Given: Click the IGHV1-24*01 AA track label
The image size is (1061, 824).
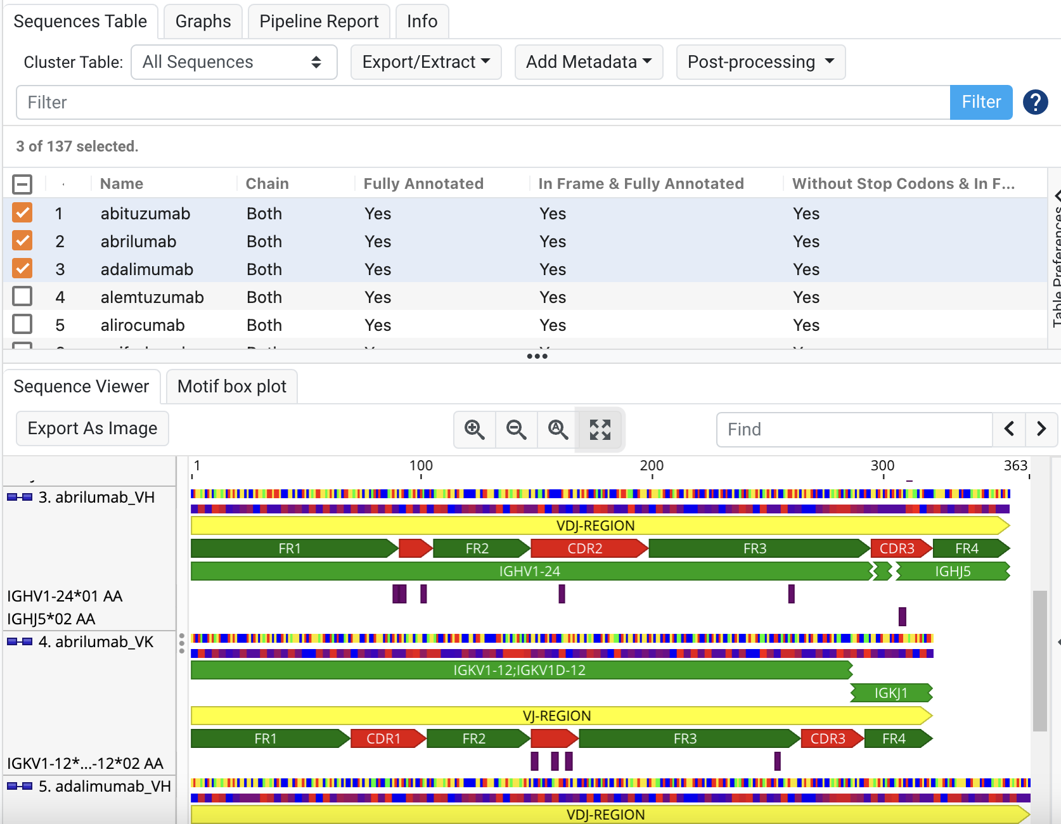Looking at the screenshot, I should [x=65, y=596].
